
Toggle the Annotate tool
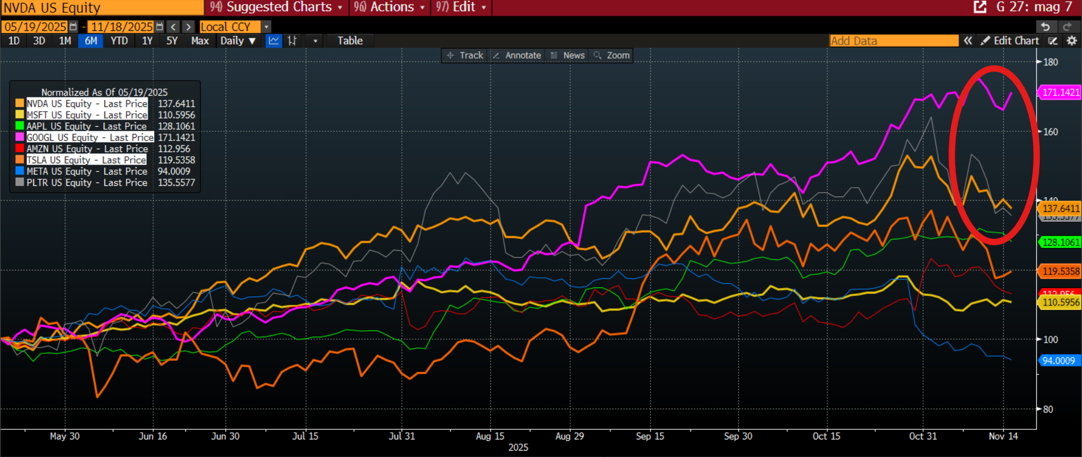[517, 55]
